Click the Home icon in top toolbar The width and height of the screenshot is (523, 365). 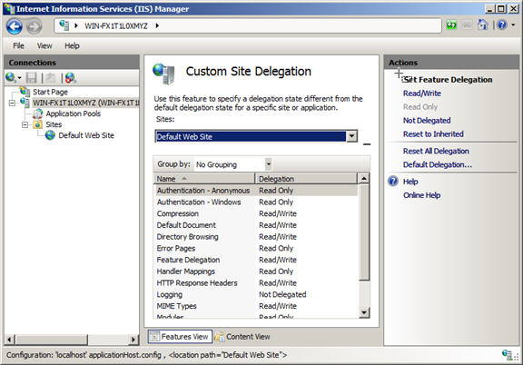(x=483, y=25)
